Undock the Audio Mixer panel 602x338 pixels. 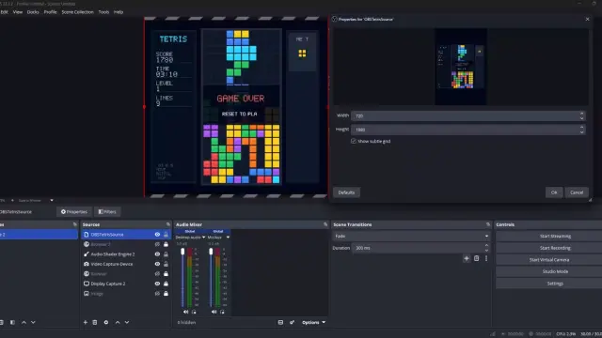325,224
